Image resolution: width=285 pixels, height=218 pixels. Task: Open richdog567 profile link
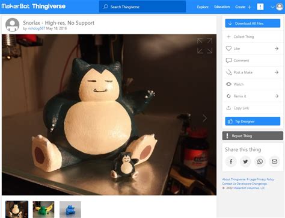tap(36, 28)
